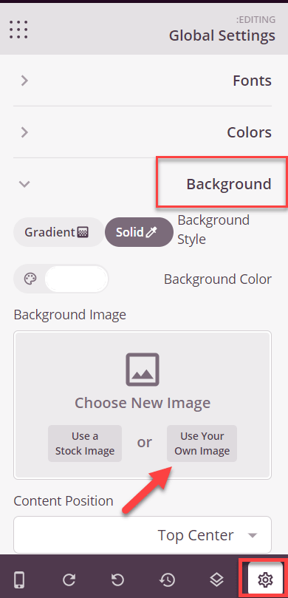
Task: Expand the Colors section chevron
Action: (25, 132)
